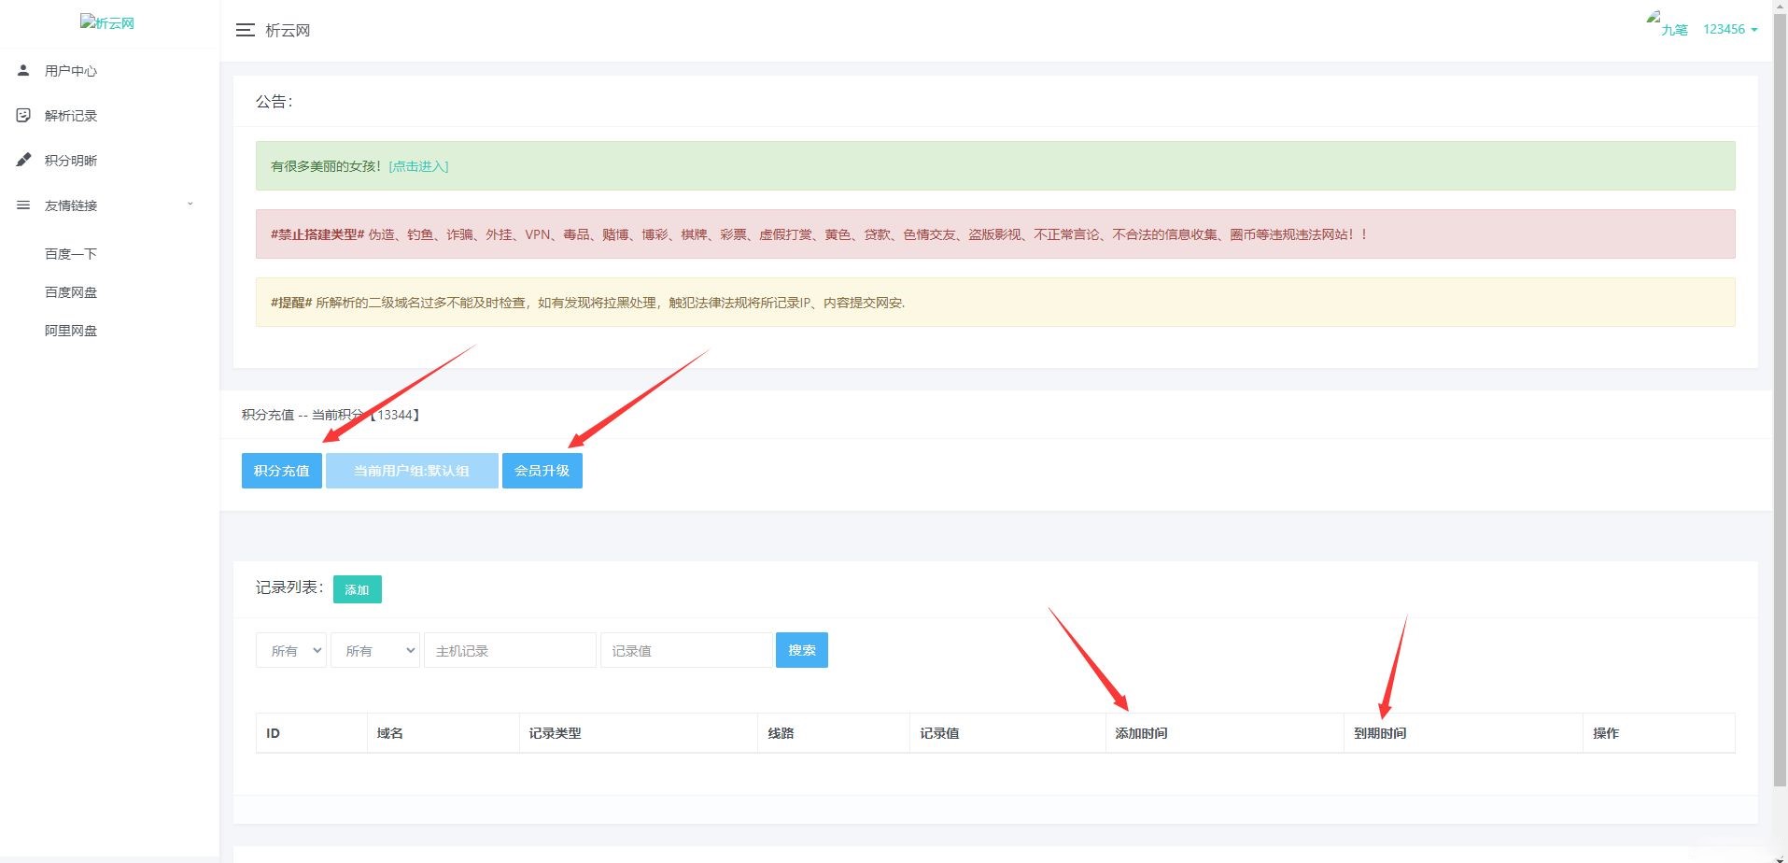Follow the 点击进入 announcement link
Viewport: 1788px width, 863px height.
click(x=418, y=166)
